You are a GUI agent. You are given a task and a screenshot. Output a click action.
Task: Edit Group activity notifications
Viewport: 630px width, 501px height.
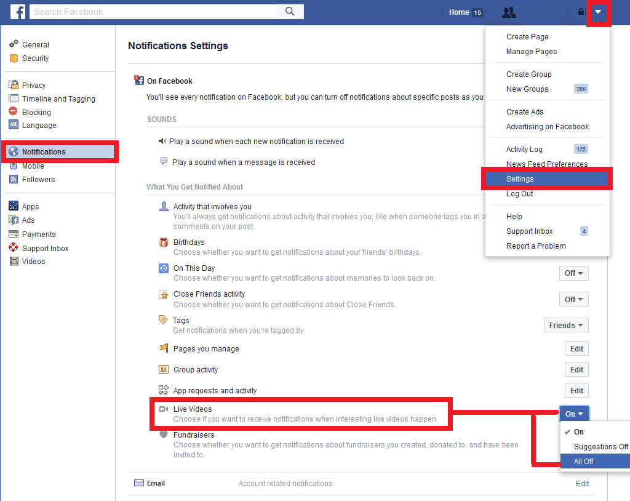pos(576,370)
